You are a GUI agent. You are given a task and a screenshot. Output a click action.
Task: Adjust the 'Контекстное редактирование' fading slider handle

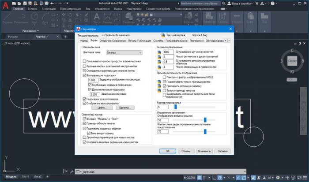click(x=205, y=131)
